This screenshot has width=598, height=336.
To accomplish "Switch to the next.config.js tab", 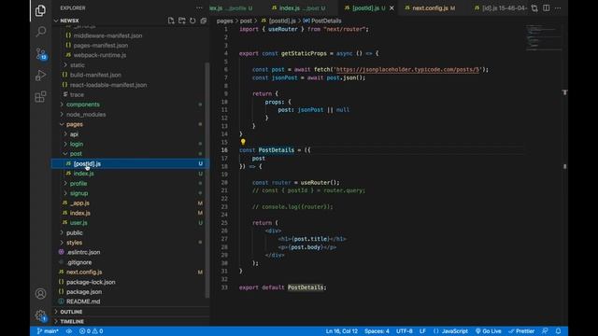I will [x=430, y=8].
